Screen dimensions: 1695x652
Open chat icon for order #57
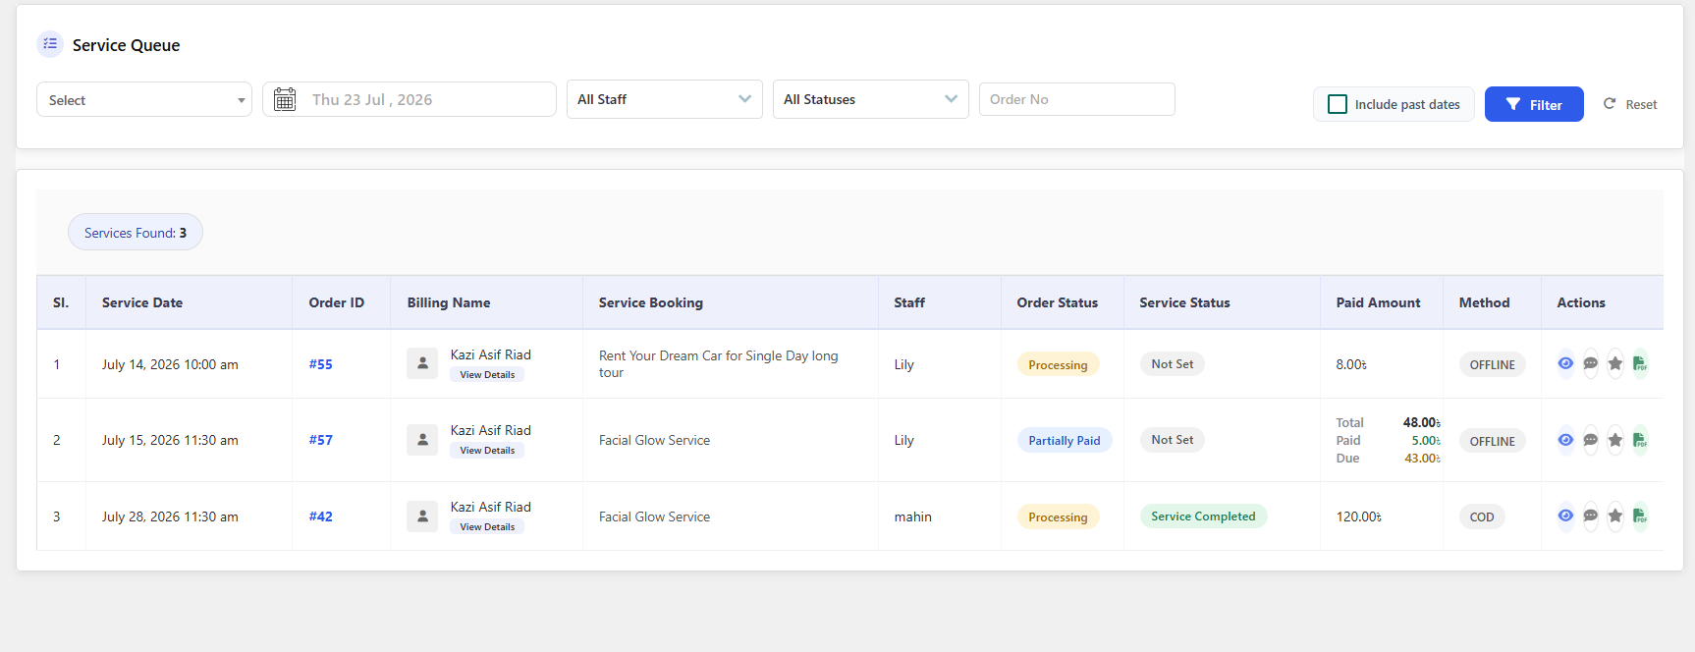[x=1590, y=440]
